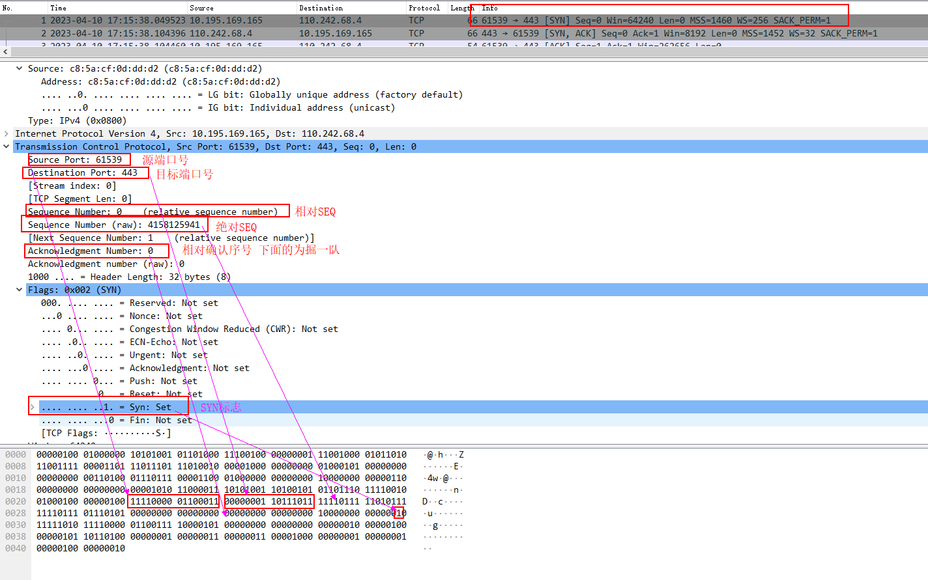Click the packet list's left scroll arrow
928x580 pixels.
pyautogui.click(x=6, y=51)
